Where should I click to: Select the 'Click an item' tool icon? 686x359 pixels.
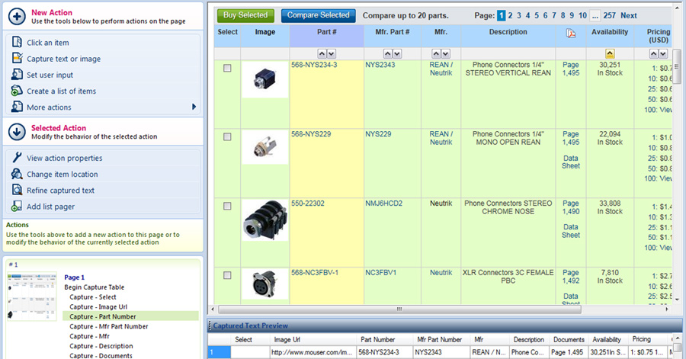pyautogui.click(x=17, y=43)
